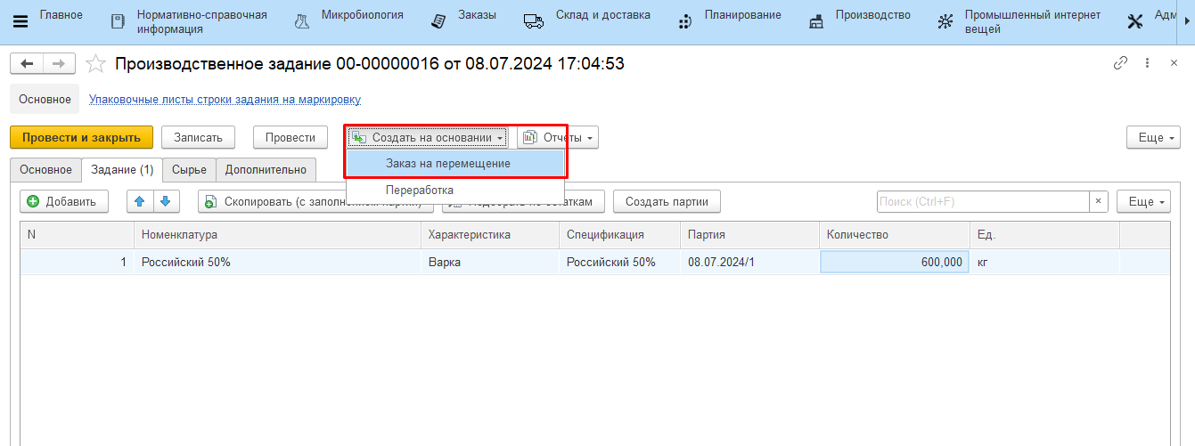Select the Количество cell with 600,000

[894, 263]
